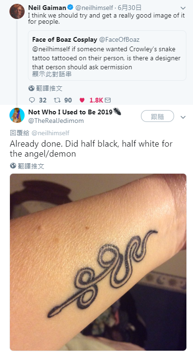
Task: Click the globe icon beside first 翻譯推文
Action: pos(31,88)
